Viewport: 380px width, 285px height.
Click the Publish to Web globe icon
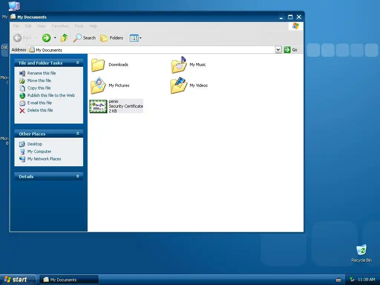click(x=22, y=96)
